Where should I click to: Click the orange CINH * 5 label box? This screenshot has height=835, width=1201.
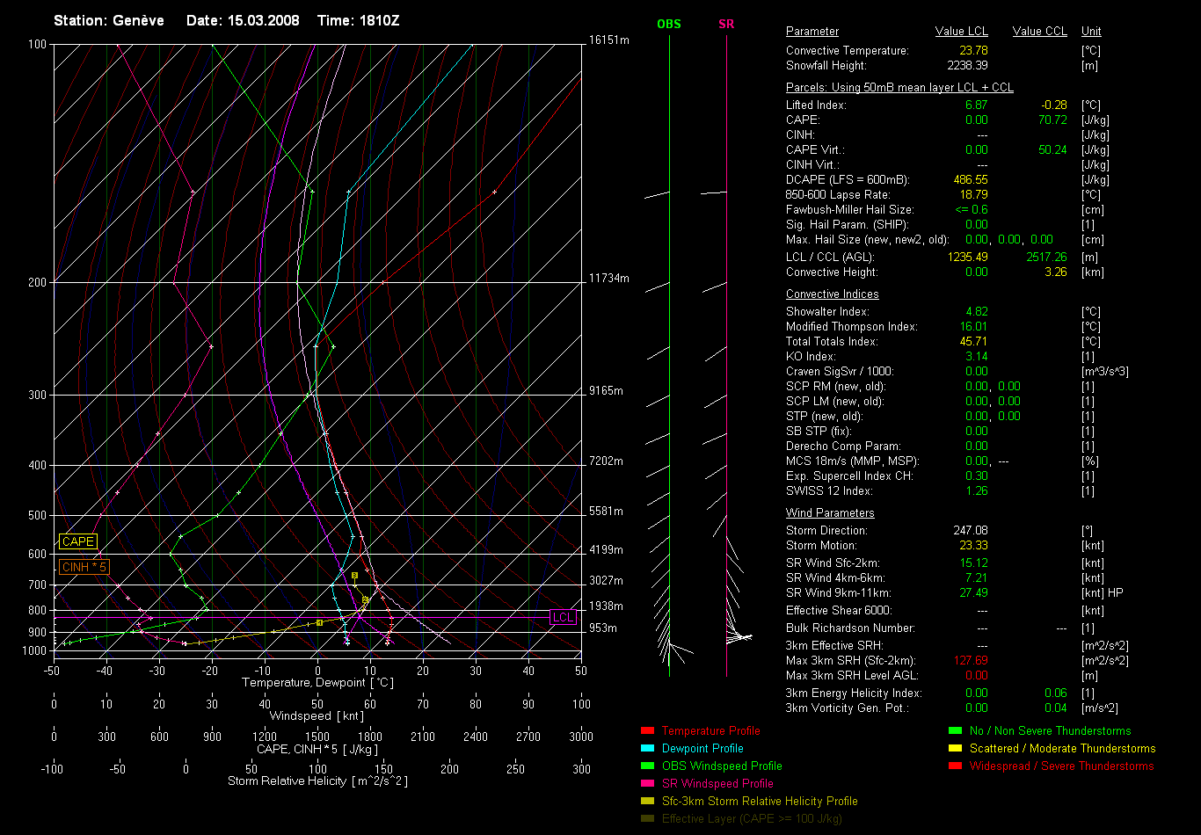(x=84, y=567)
